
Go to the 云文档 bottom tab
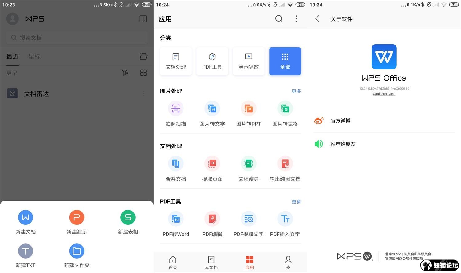pos(211,263)
